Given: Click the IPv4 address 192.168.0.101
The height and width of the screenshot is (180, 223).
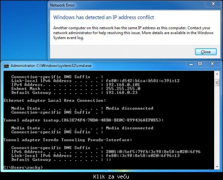Looking at the screenshot, I should pyautogui.click(x=123, y=85).
